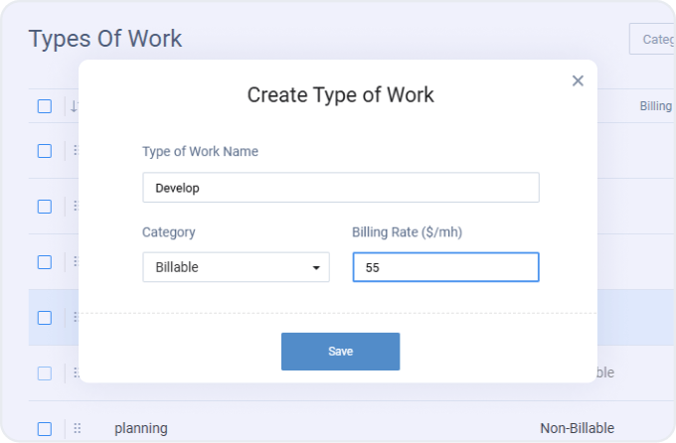
Task: Click drag handle of the first table row
Action: tap(75, 151)
